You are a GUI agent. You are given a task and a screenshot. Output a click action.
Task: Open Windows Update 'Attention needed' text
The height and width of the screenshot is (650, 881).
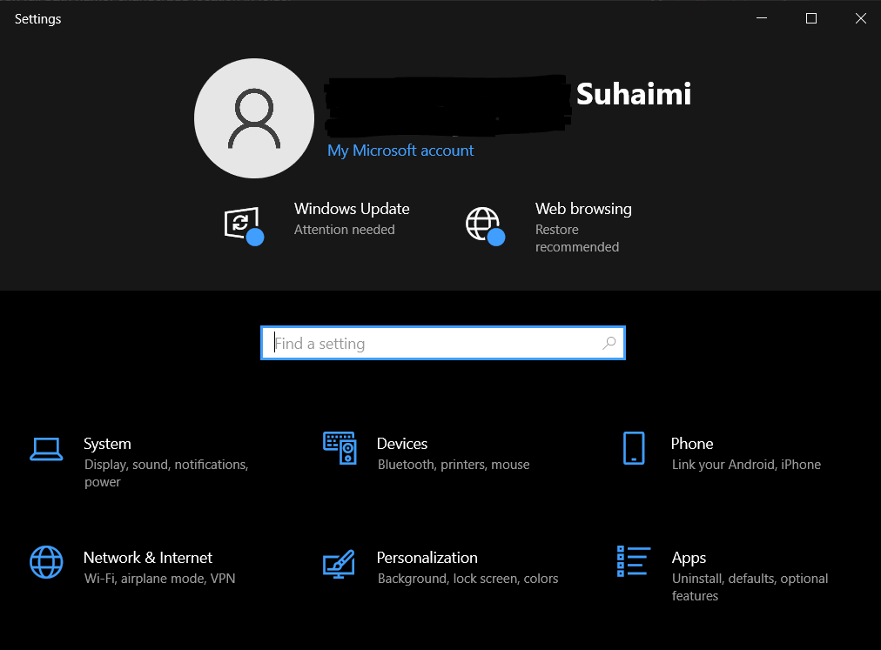[x=344, y=230]
